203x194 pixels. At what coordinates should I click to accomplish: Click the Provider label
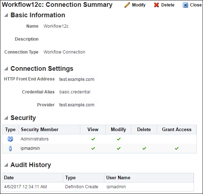[x=46, y=105]
